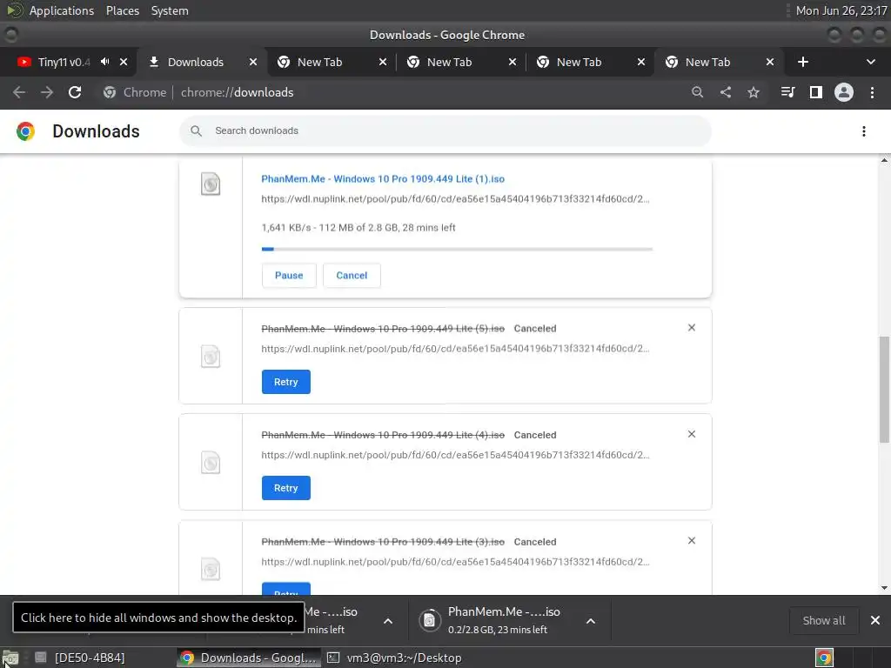Screen dimensions: 891x668
Task: Open the Chrome profile avatar menu
Action: coord(844,92)
